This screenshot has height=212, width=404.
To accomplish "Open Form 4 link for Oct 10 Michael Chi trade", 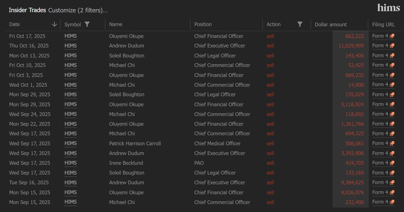I will [x=380, y=65].
